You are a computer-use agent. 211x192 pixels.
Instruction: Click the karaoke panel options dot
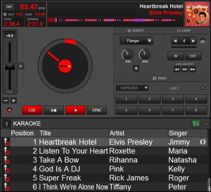(207, 124)
